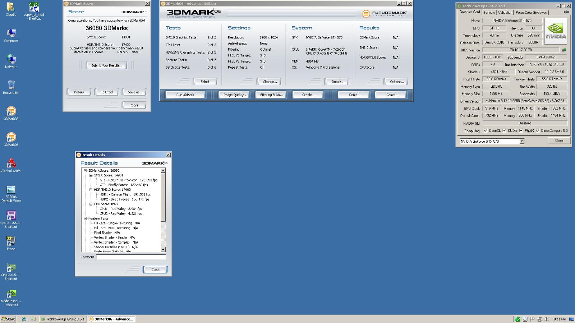Click the Result Details scrollbar down arrow
The height and width of the screenshot is (323, 575).
163,250
